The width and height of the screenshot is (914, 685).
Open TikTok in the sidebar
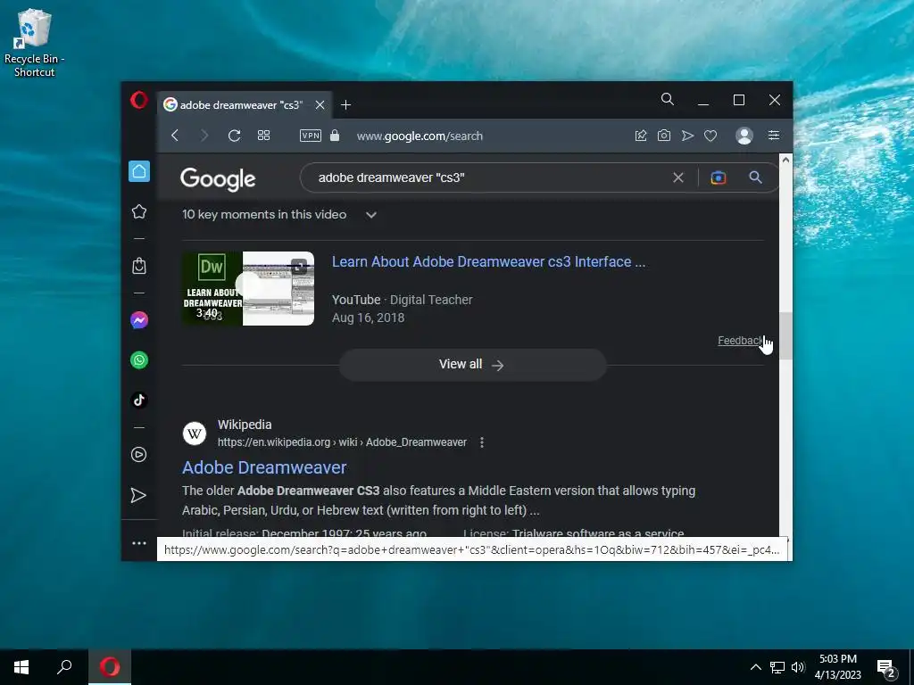[x=138, y=400]
